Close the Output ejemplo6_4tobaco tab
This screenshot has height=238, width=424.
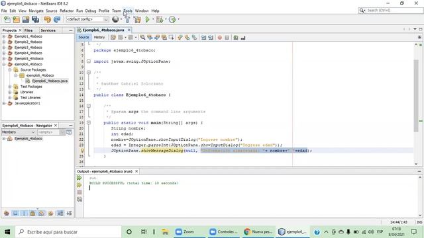[x=136, y=171]
